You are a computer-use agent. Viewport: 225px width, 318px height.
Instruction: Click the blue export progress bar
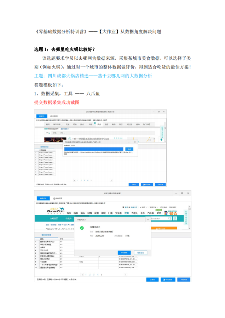coord(94,149)
